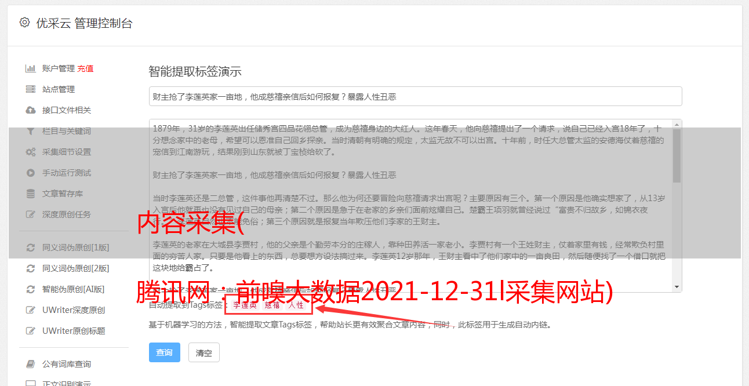
Task: Open 同义词伪原创[2版] menu item
Action: 75,268
